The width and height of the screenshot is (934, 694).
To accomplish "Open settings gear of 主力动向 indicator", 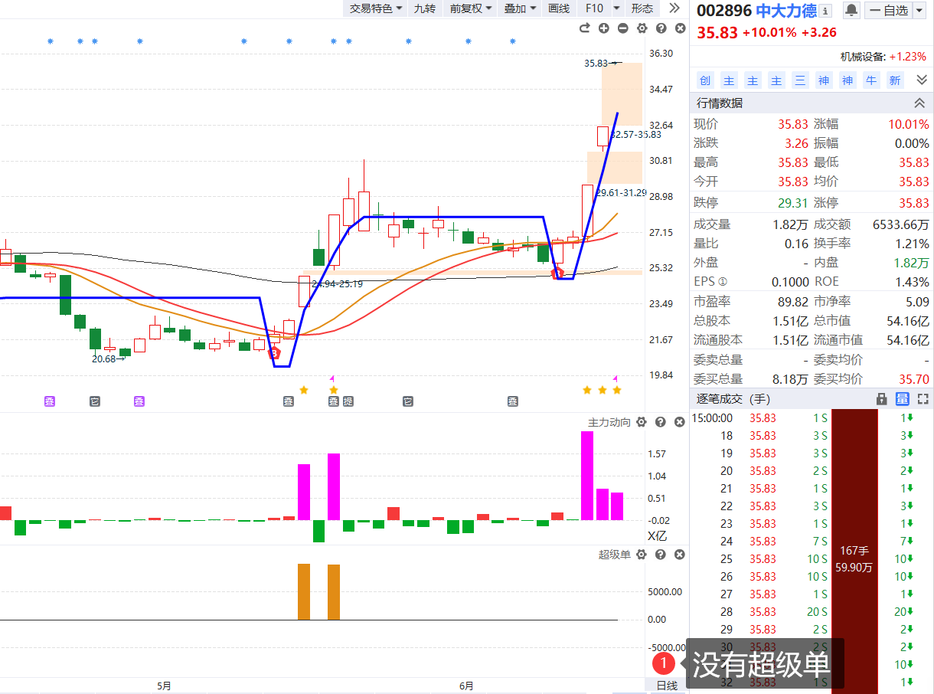I will tap(642, 422).
